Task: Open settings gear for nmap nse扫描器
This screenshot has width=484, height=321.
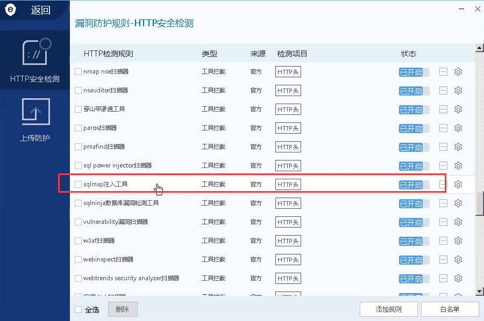Action: click(x=458, y=72)
